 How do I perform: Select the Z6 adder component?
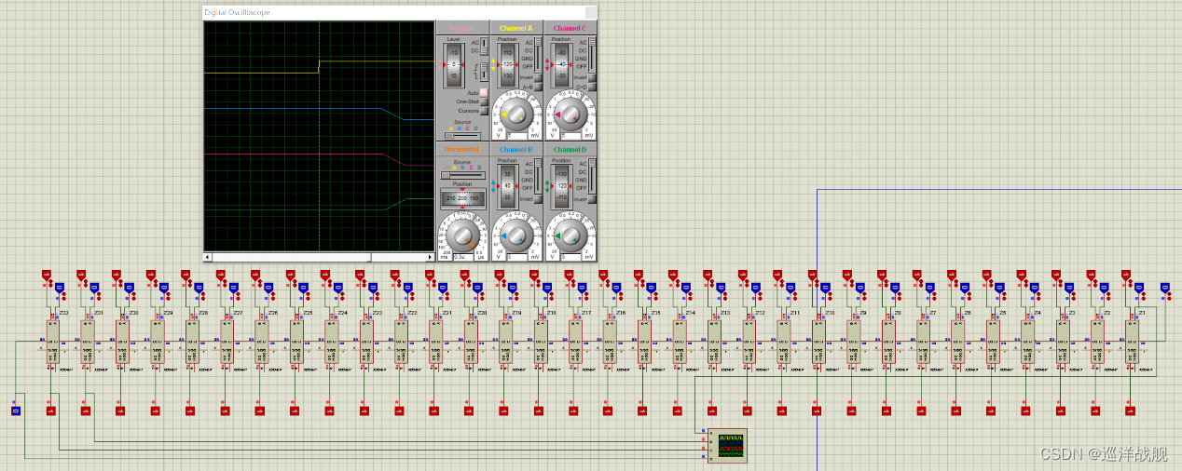[959, 341]
